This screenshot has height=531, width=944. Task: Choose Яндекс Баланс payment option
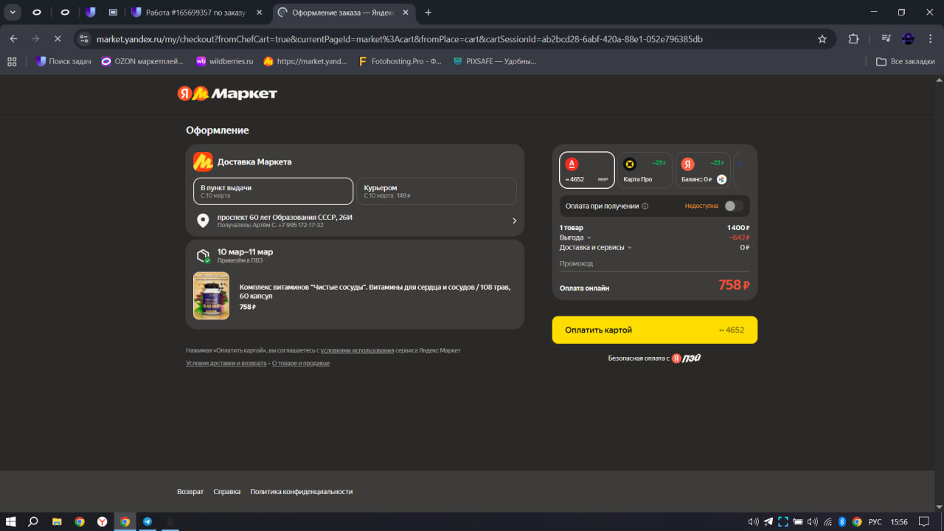click(703, 170)
